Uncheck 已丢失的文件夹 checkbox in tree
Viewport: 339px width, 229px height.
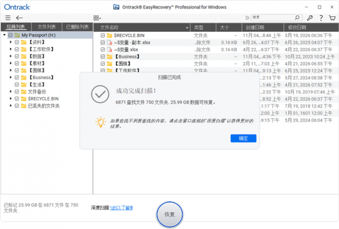click(x=17, y=106)
